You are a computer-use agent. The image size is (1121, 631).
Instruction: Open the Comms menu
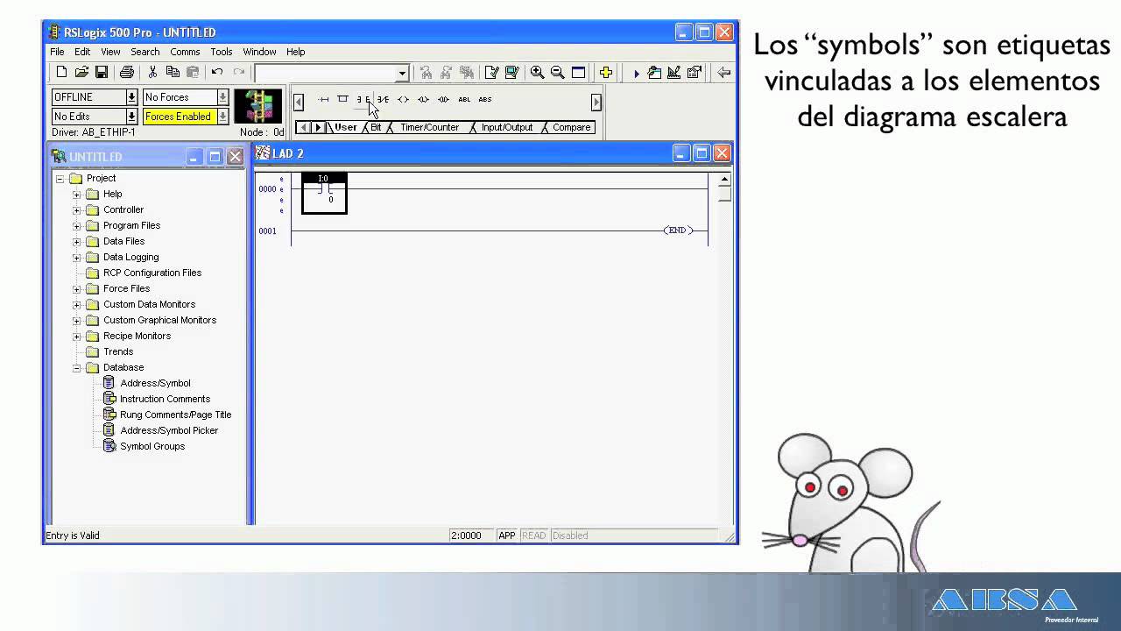[x=185, y=52]
